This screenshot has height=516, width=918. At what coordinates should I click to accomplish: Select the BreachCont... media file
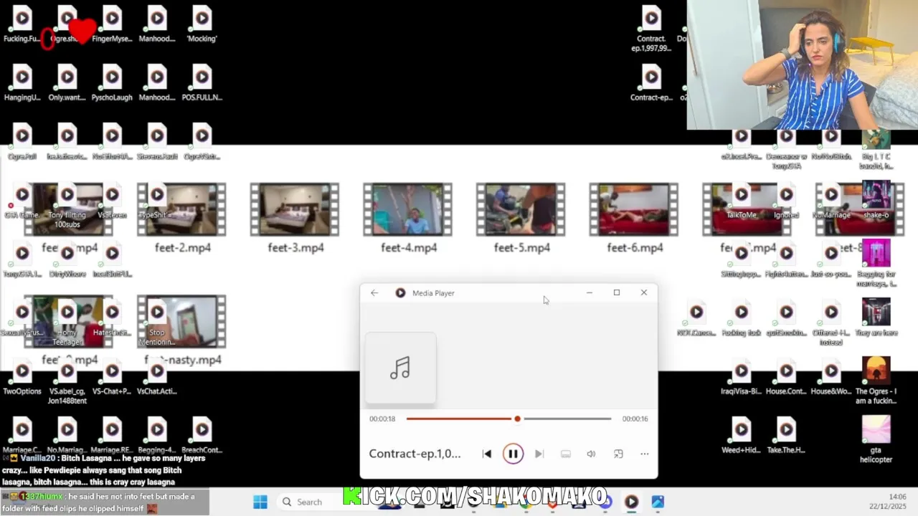pyautogui.click(x=202, y=436)
